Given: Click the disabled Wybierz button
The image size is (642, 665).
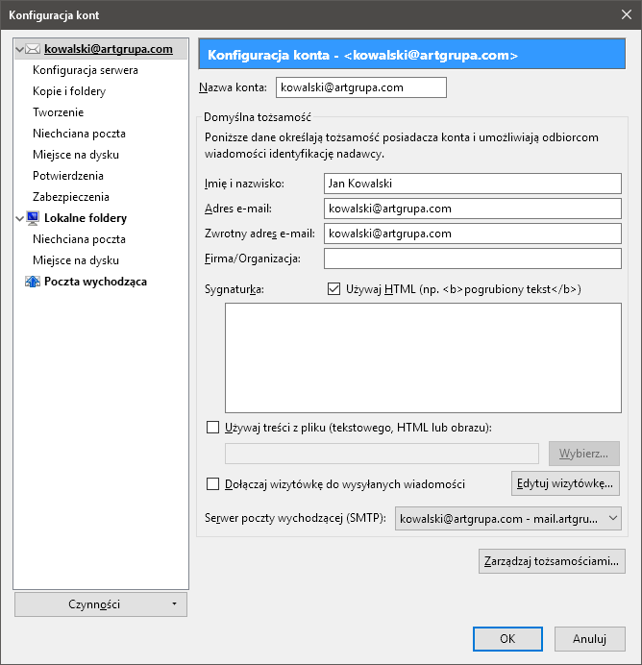Looking at the screenshot, I should (x=584, y=454).
